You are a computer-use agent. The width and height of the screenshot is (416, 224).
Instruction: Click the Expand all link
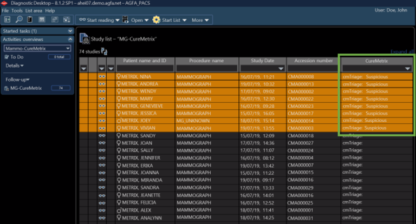click(401, 51)
